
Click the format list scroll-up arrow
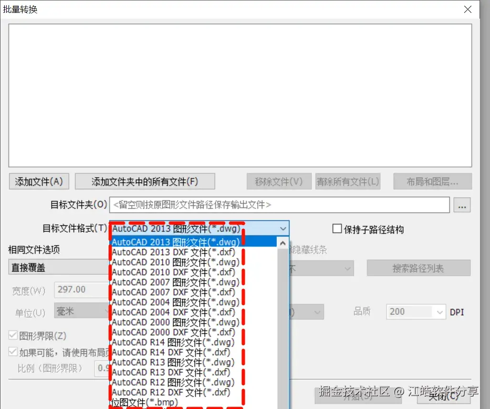283,243
